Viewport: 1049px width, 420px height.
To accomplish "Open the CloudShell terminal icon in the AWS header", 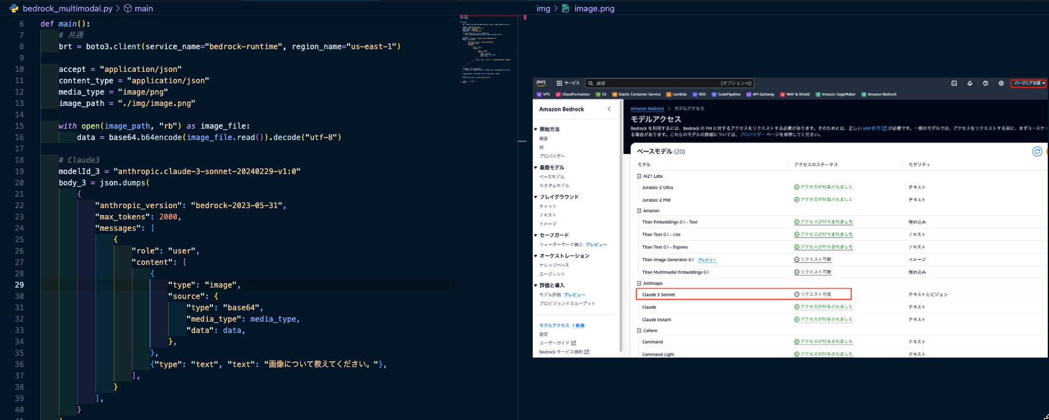I will point(954,83).
